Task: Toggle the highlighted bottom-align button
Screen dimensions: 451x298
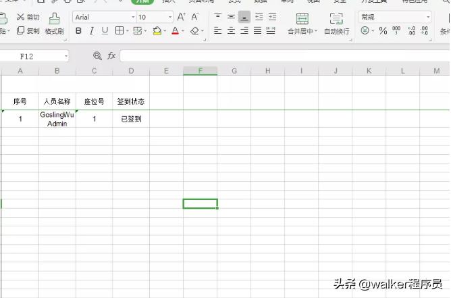Action: tap(244, 18)
